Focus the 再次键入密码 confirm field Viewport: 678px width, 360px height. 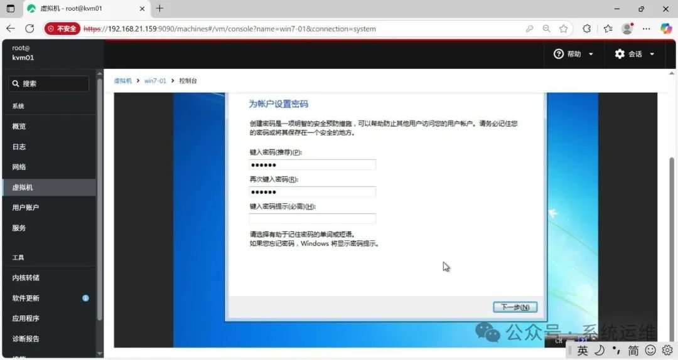(x=312, y=192)
